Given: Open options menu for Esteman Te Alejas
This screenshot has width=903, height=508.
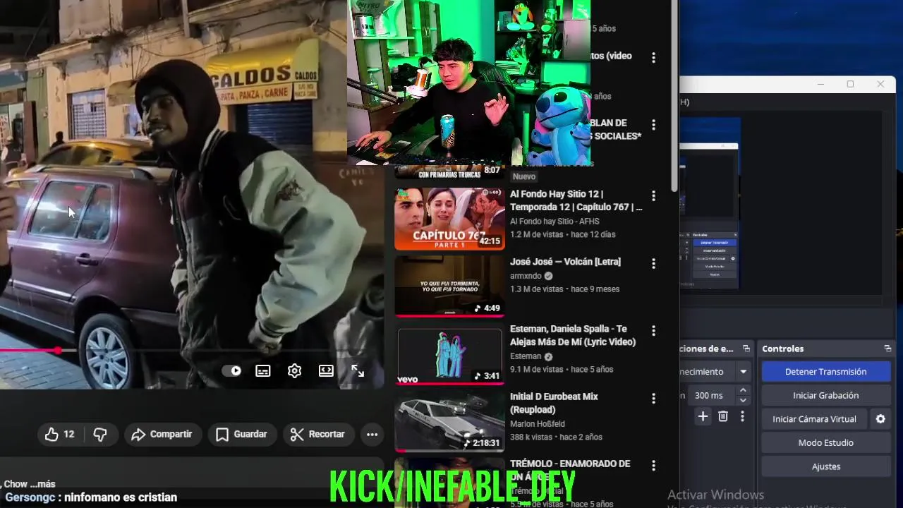Looking at the screenshot, I should 653,331.
